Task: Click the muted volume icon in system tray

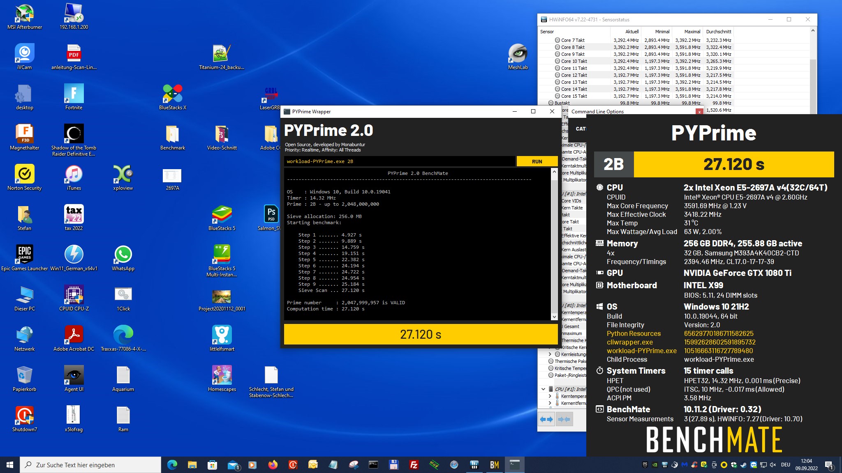Action: coord(773,465)
